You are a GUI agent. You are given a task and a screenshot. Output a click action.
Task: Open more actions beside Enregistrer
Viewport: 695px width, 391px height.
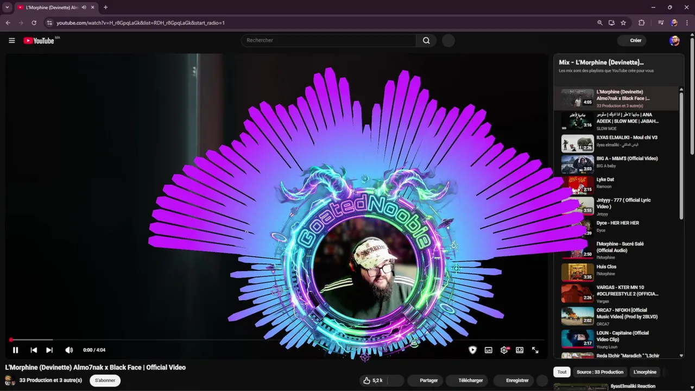tap(542, 380)
